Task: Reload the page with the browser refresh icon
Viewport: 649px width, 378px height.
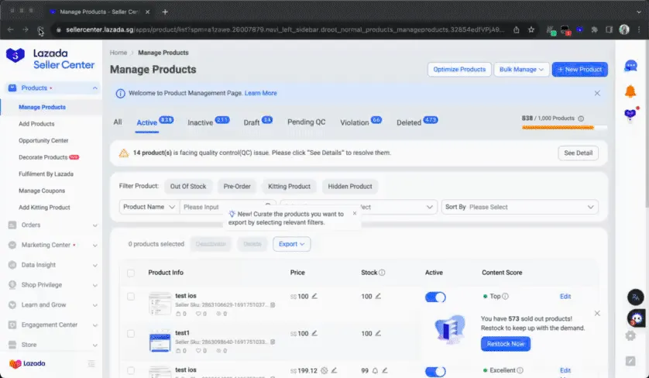Action: pyautogui.click(x=40, y=29)
